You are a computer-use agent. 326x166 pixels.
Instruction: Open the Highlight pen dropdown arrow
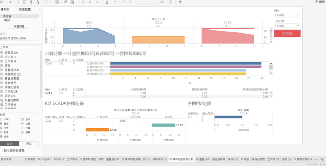(x=110, y=2)
